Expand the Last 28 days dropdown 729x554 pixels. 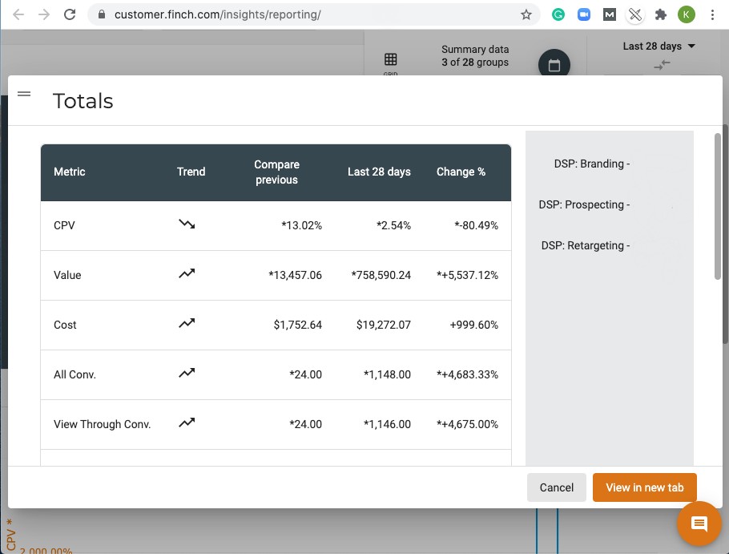point(659,46)
